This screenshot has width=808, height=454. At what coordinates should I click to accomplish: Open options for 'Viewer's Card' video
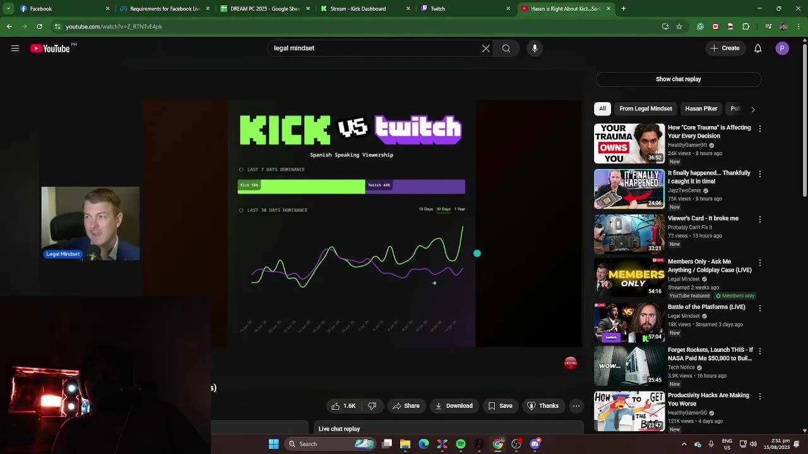tap(760, 219)
